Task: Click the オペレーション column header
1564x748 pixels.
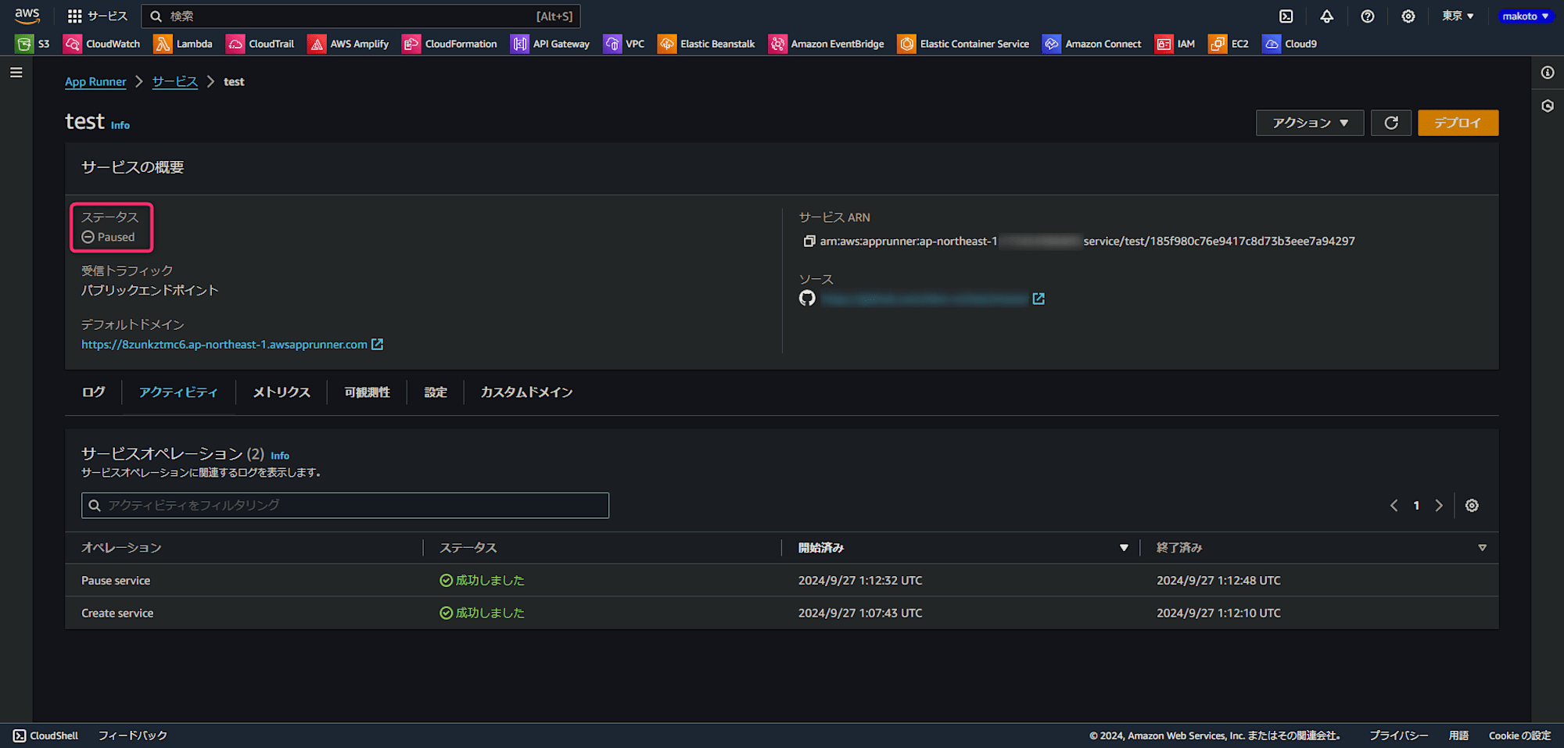Action: point(121,548)
